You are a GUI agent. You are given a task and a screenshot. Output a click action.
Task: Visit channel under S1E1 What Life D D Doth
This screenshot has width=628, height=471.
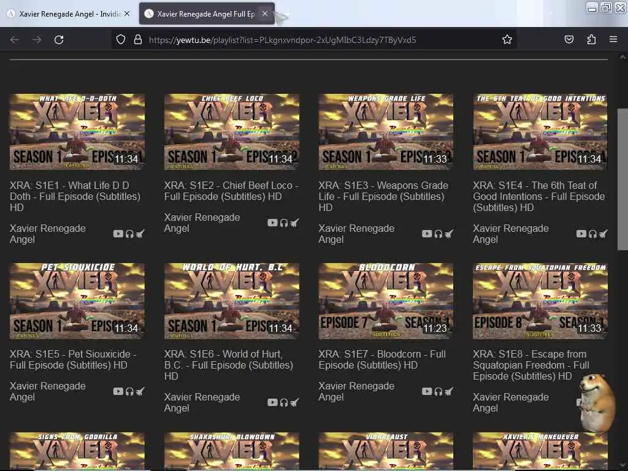pos(48,234)
